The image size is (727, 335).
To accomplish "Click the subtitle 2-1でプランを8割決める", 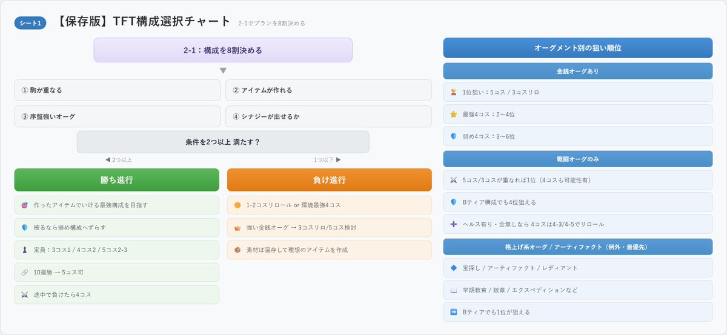I will [x=272, y=24].
